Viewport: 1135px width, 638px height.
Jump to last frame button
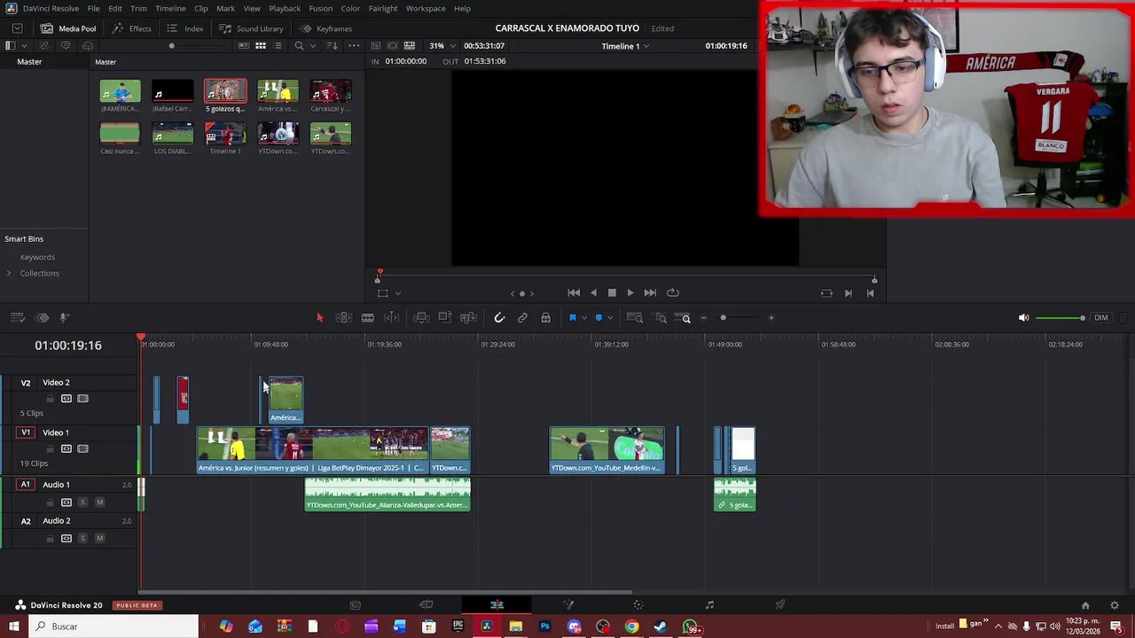coord(650,292)
